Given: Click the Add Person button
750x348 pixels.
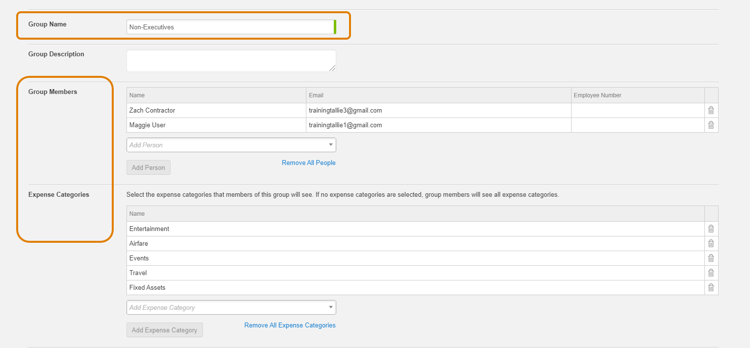Looking at the screenshot, I should [149, 167].
